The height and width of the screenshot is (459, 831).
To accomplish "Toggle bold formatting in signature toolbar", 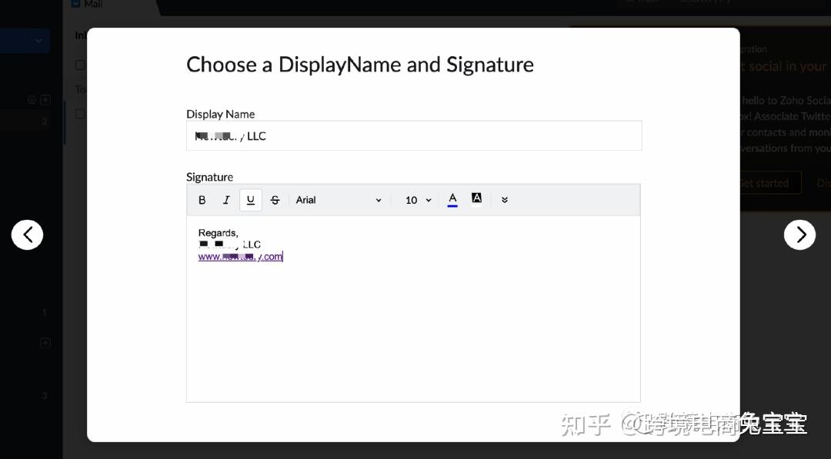I will point(202,200).
